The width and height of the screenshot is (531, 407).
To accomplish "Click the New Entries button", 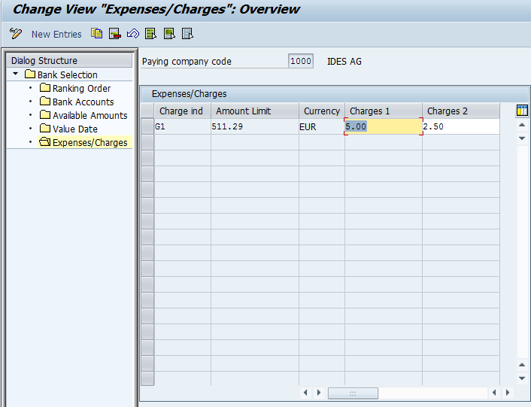I will 56,34.
